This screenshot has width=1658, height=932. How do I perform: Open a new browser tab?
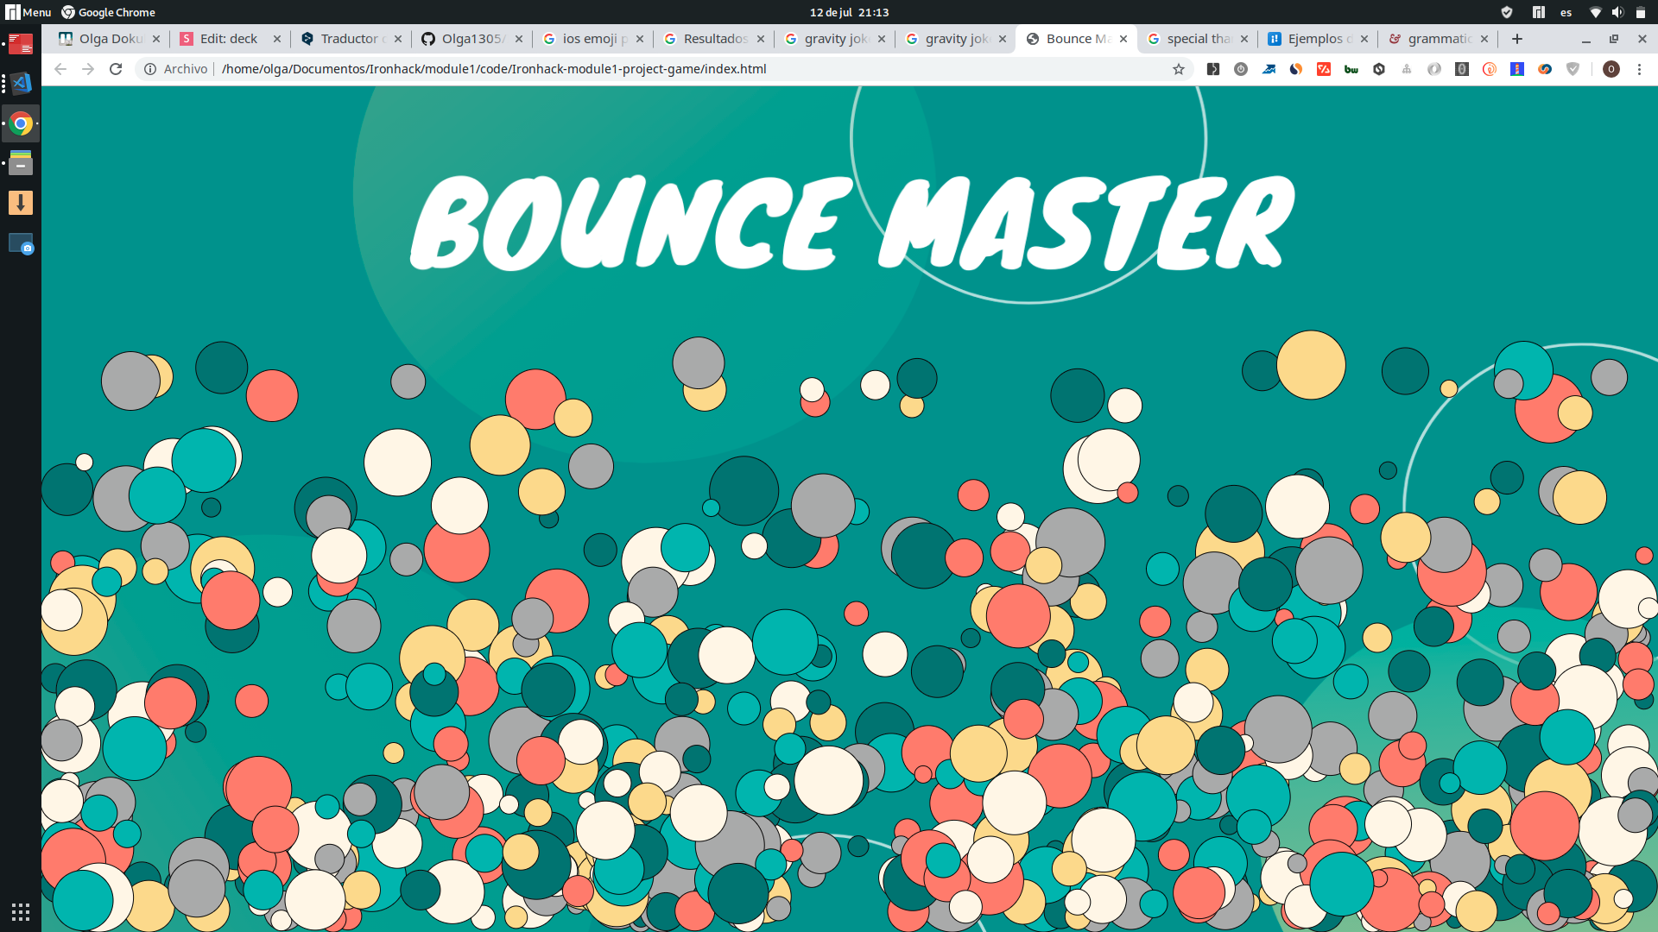[1516, 39]
